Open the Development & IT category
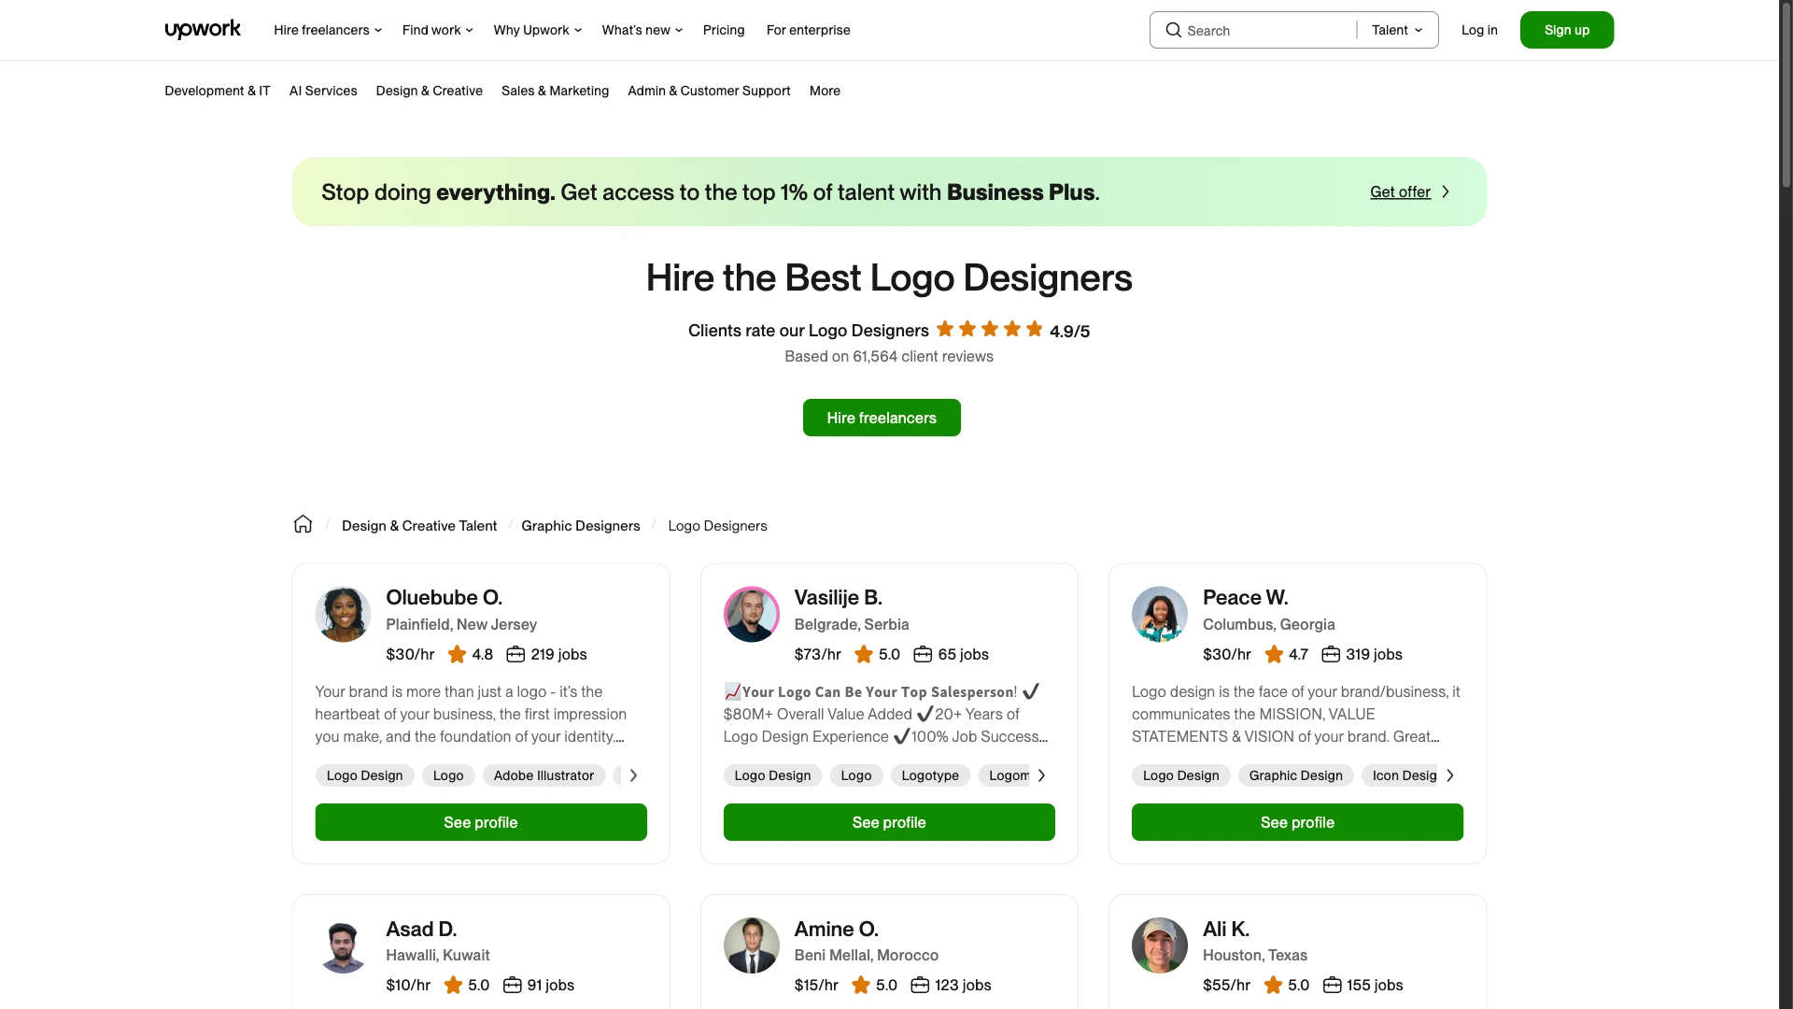1793x1009 pixels. click(x=217, y=91)
